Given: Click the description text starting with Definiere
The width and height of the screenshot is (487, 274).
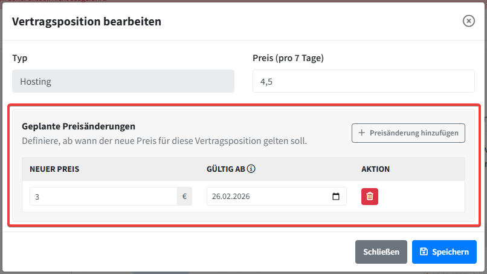Looking at the screenshot, I should [164, 141].
